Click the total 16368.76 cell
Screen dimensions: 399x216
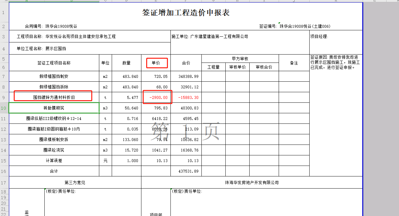[186, 150]
